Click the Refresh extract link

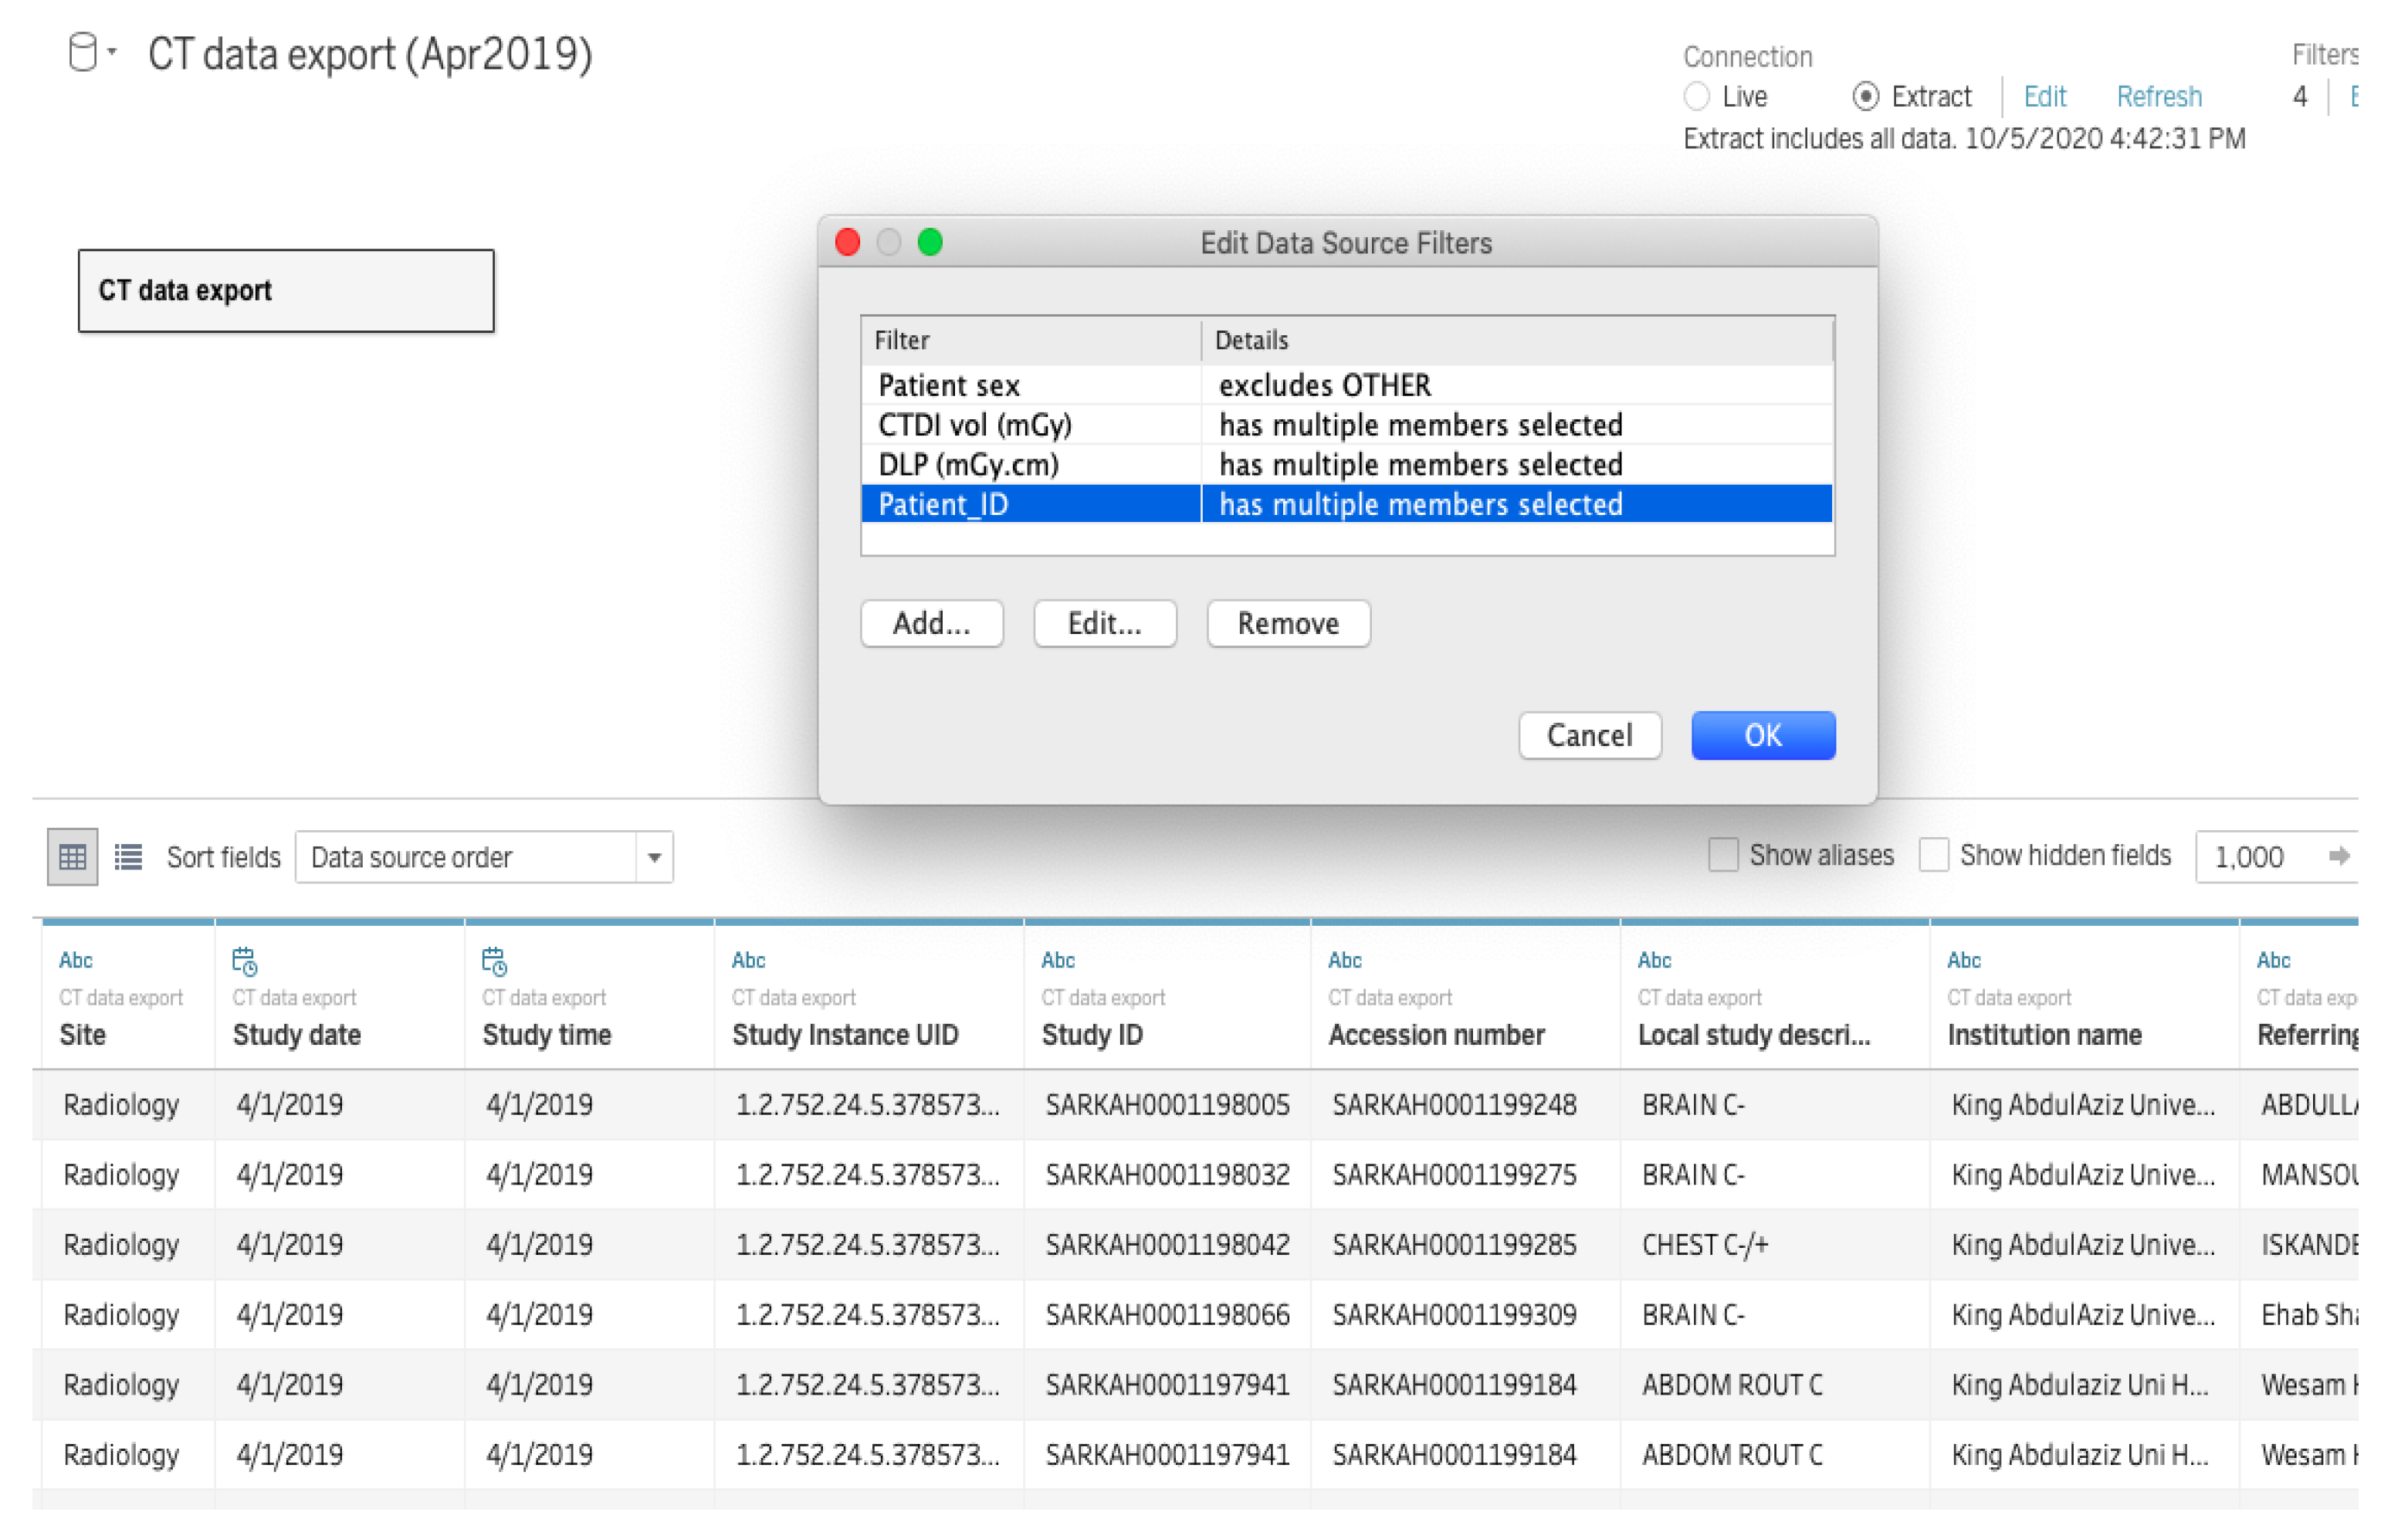coord(2158,96)
